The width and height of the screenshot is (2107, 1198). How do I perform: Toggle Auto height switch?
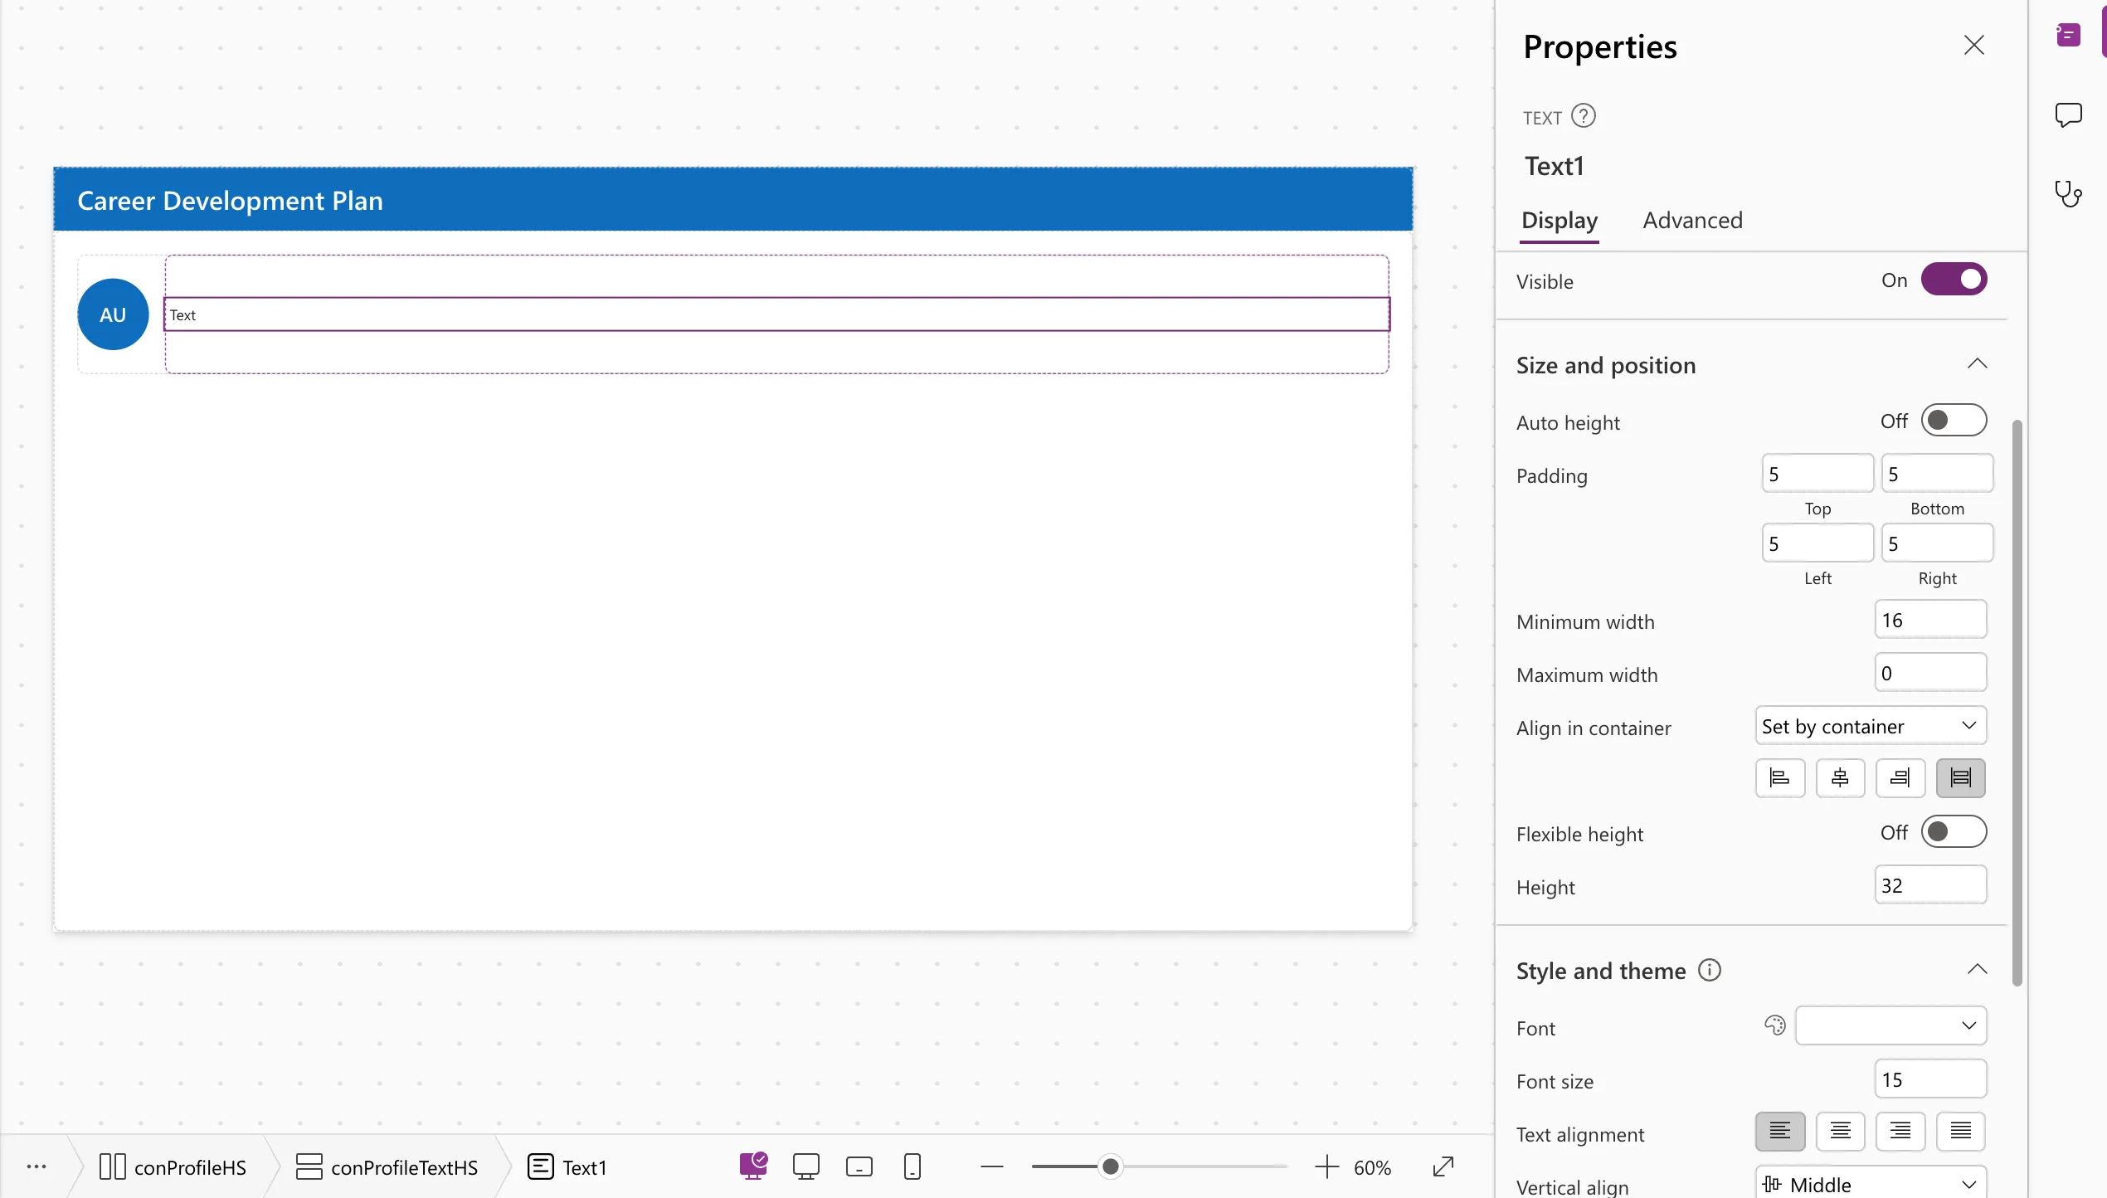coord(1954,421)
